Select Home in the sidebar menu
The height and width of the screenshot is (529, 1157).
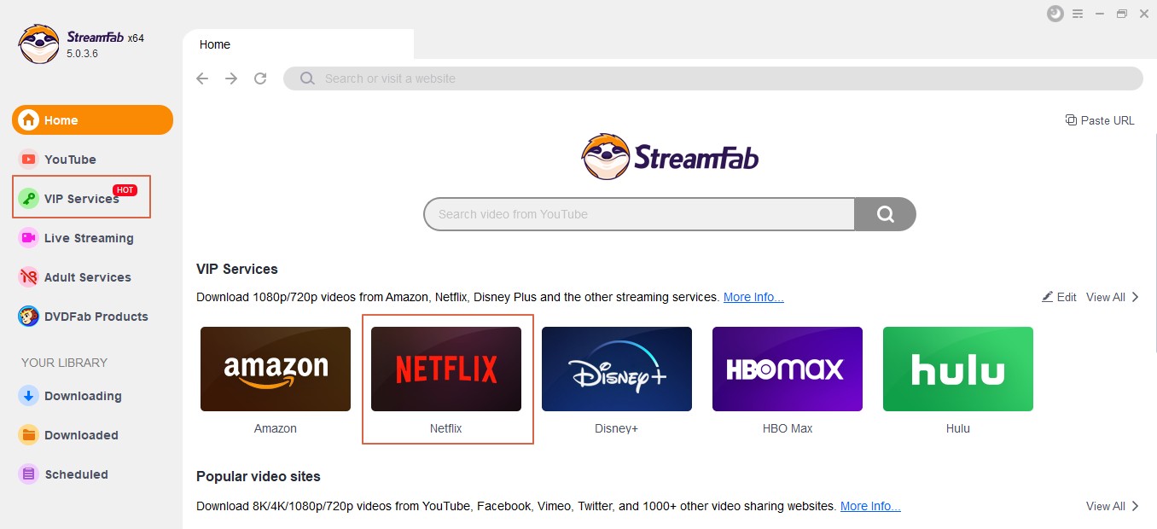(x=60, y=120)
